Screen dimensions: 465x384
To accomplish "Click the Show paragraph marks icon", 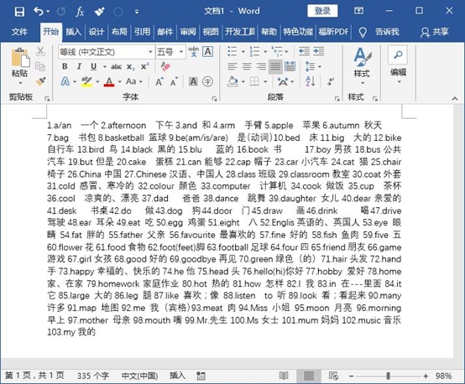I will [x=331, y=81].
